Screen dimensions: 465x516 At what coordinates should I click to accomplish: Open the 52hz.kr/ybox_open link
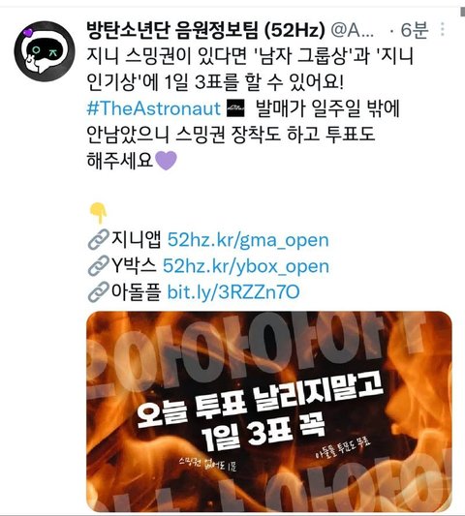pos(246,266)
